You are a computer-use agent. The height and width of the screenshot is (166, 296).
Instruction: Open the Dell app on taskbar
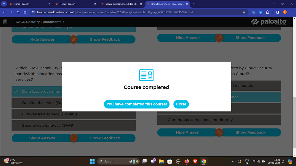[178, 161]
